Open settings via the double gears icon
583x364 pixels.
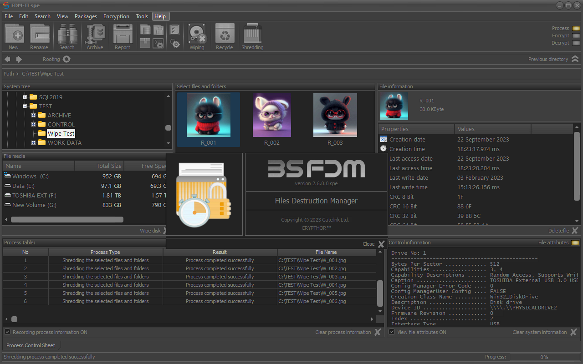(x=175, y=43)
